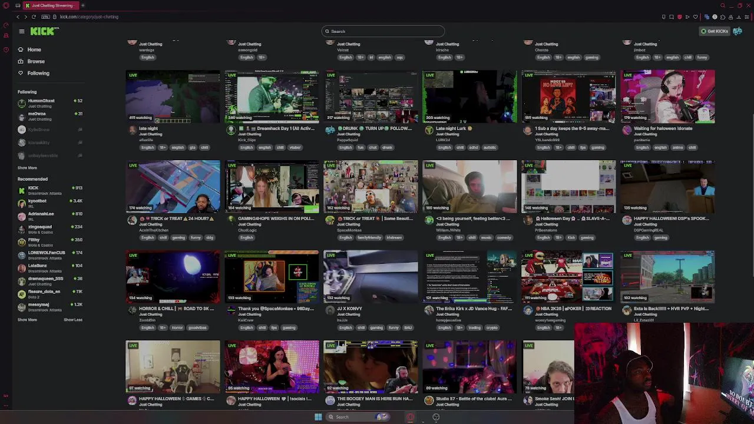754x424 pixels.
Task: Open kyootbot recommended channel
Action: pos(51,203)
